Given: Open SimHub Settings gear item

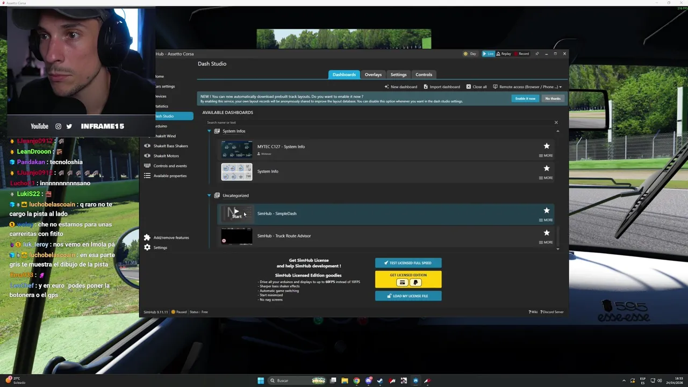Looking at the screenshot, I should coord(156,248).
